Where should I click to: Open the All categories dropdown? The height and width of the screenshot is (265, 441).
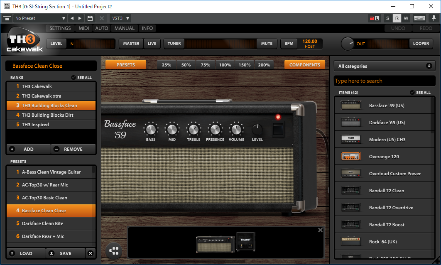385,66
